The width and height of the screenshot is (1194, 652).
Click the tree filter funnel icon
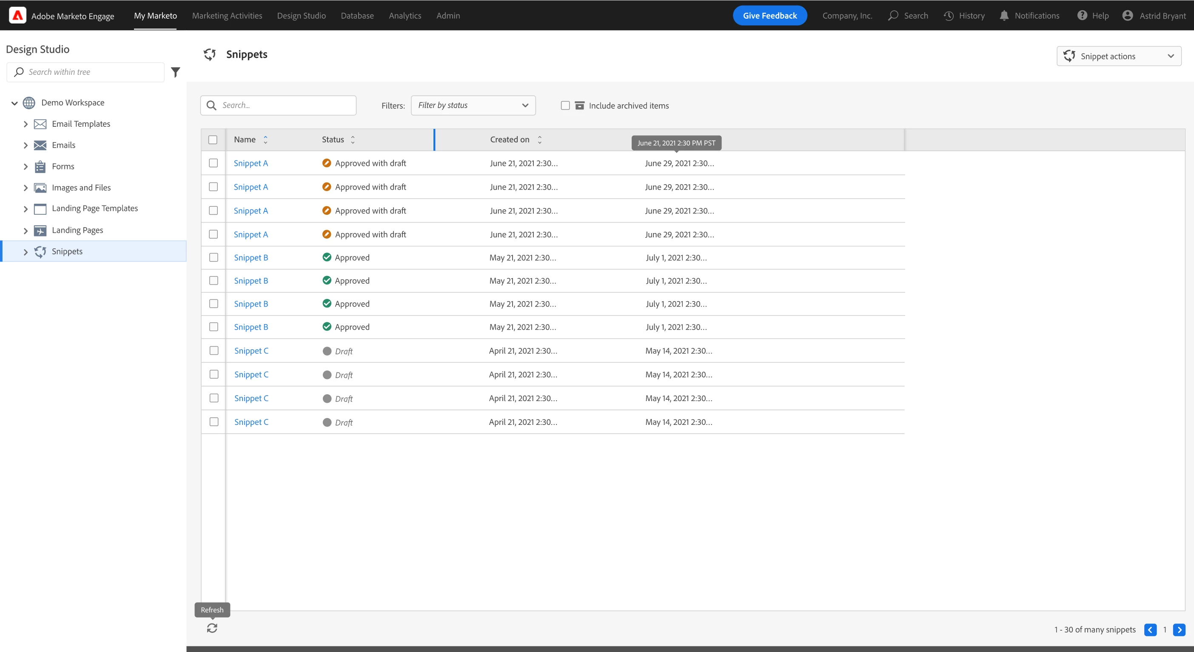(x=175, y=72)
